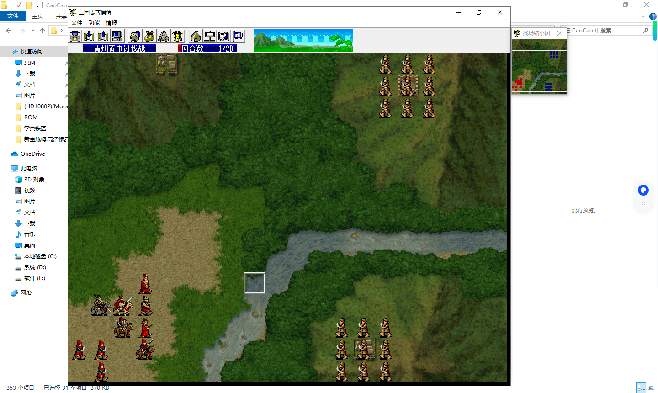Select the Yellow Turban leader in southern group
The image size is (658, 393).
point(364,349)
